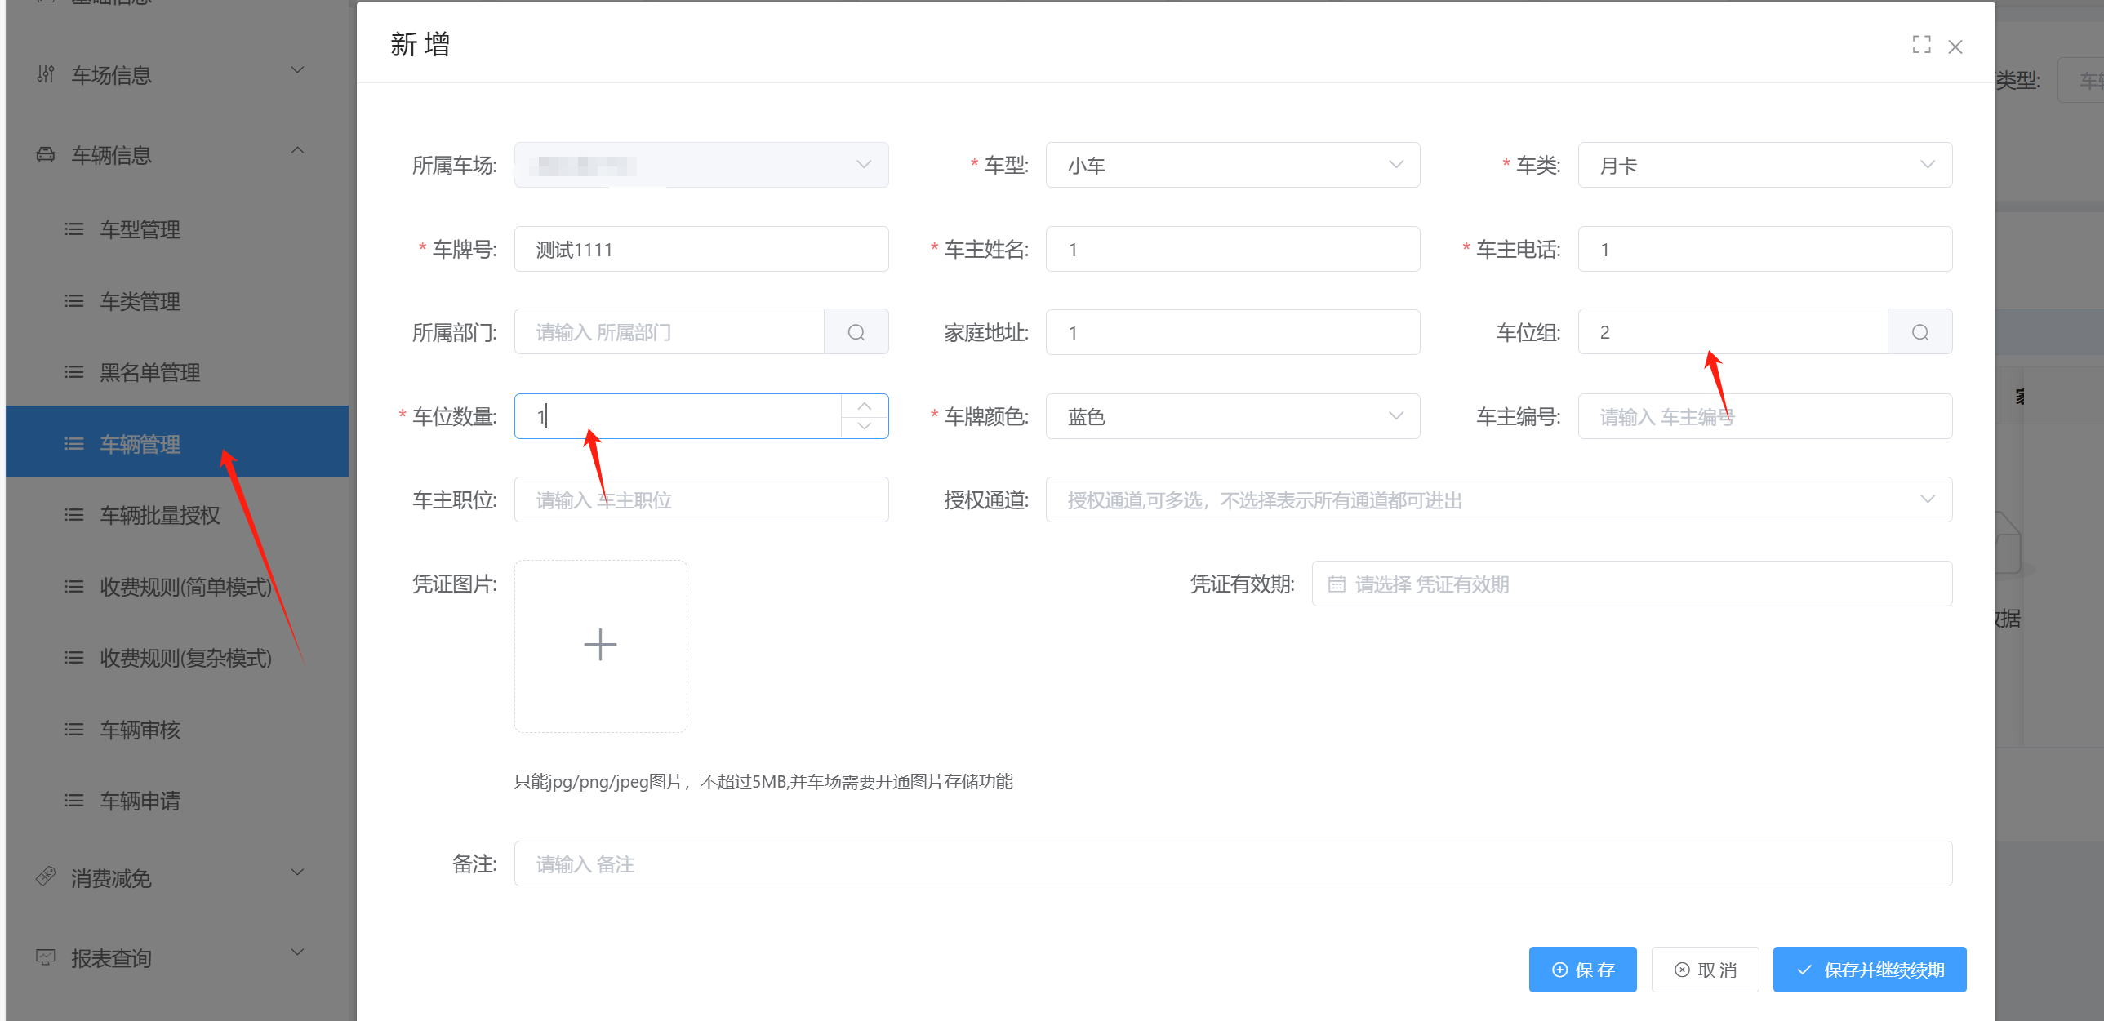Screen dimensions: 2104x1021
Task: Click the 车场信息 sidebar icon
Action: (x=46, y=74)
